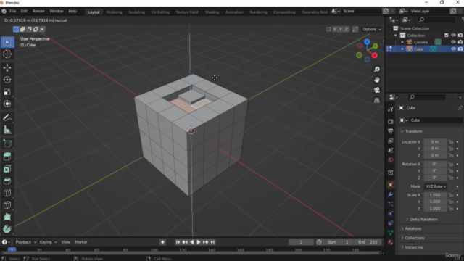Switch to the UV Editing workspace tab
The image size is (464, 261).
(x=160, y=12)
